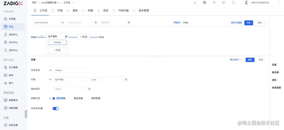Viewport: 284px width, 130px height.
Task: Click the 任务名称 release input
Action: coord(70,70)
